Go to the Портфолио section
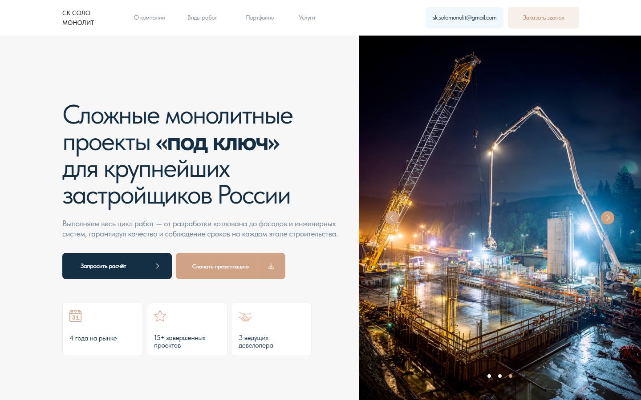 pyautogui.click(x=260, y=18)
